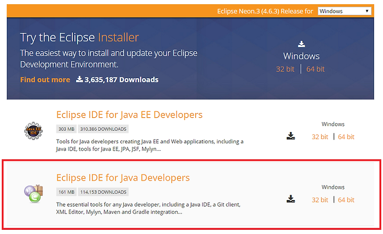The height and width of the screenshot is (234, 383).
Task: Open the Find out more link
Action: click(45, 80)
